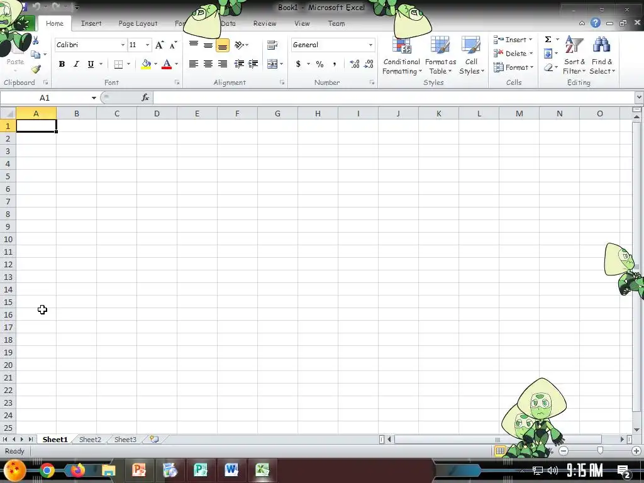Open Sort & Filter

click(574, 55)
